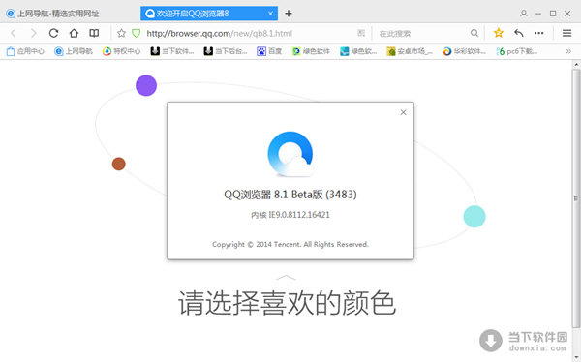The width and height of the screenshot is (581, 362).
Task: Open the three-dot more tools button
Action: (x=538, y=33)
